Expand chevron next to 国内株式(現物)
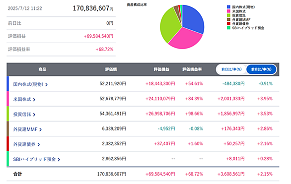Image resolution: width=291 pixels, height=184 pixels. 46,85
